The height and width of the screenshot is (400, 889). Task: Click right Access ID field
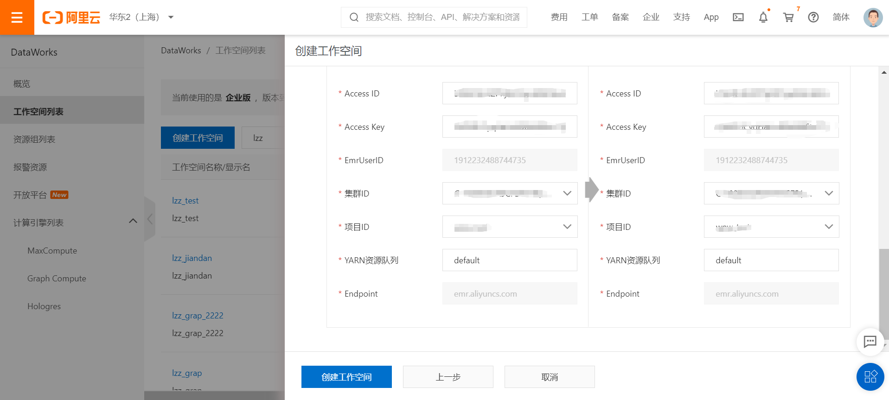coord(771,93)
